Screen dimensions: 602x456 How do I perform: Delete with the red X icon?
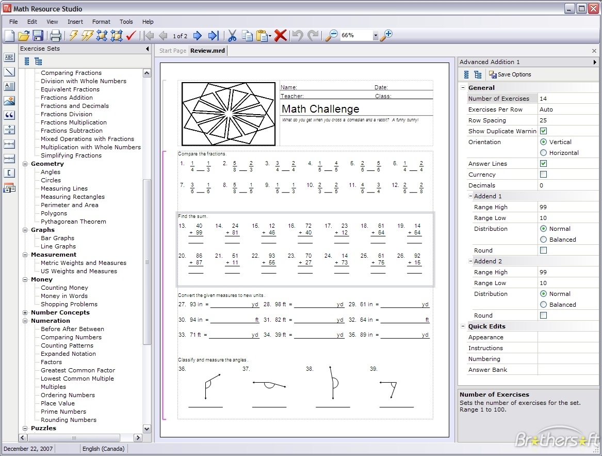(x=280, y=35)
